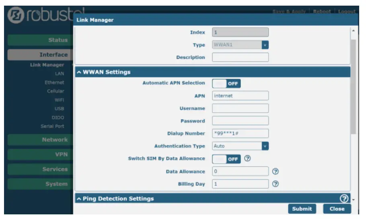
Task: Click the Description input field
Action: [240, 58]
